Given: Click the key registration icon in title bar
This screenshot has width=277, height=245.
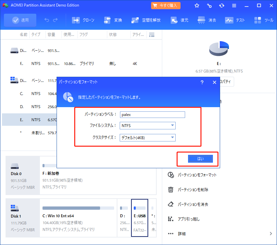Looking at the screenshot, I should point(209,6).
